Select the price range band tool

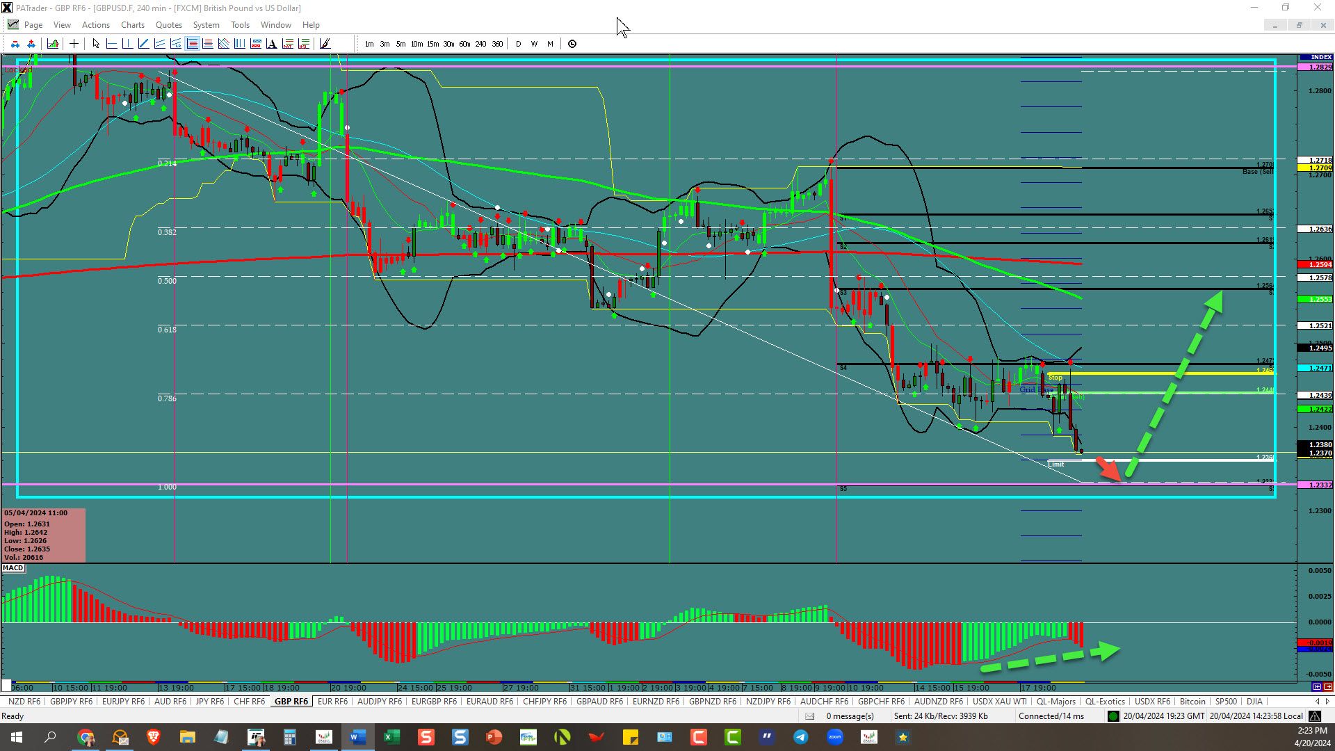255,44
